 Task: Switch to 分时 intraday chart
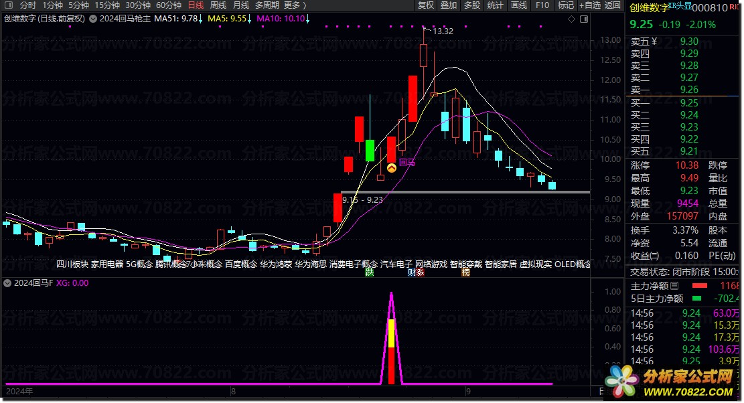(x=27, y=5)
